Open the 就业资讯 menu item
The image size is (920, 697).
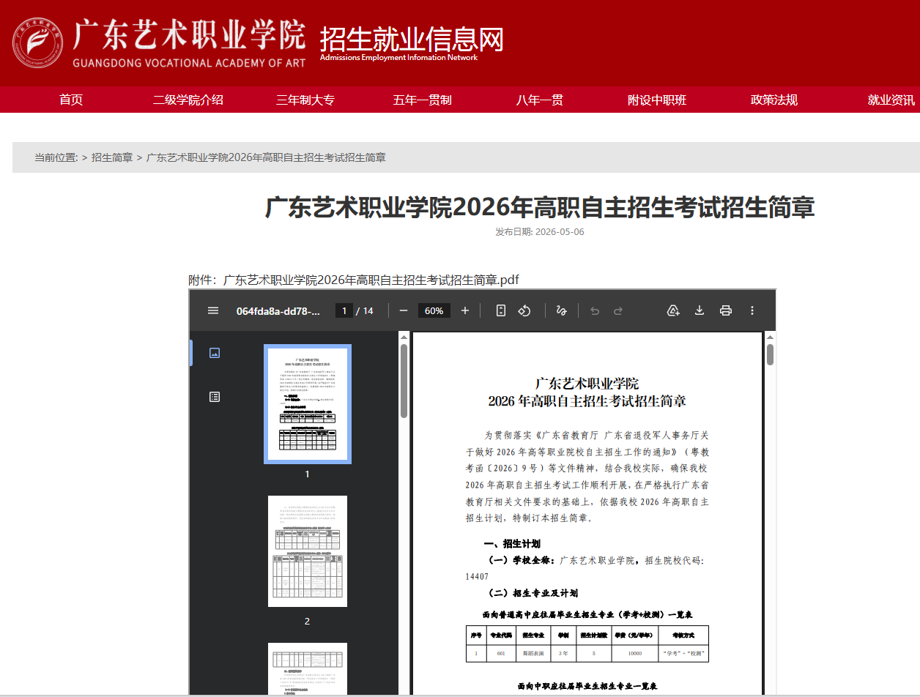click(x=891, y=100)
